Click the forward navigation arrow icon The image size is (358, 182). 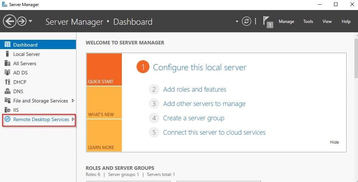[x=22, y=21]
